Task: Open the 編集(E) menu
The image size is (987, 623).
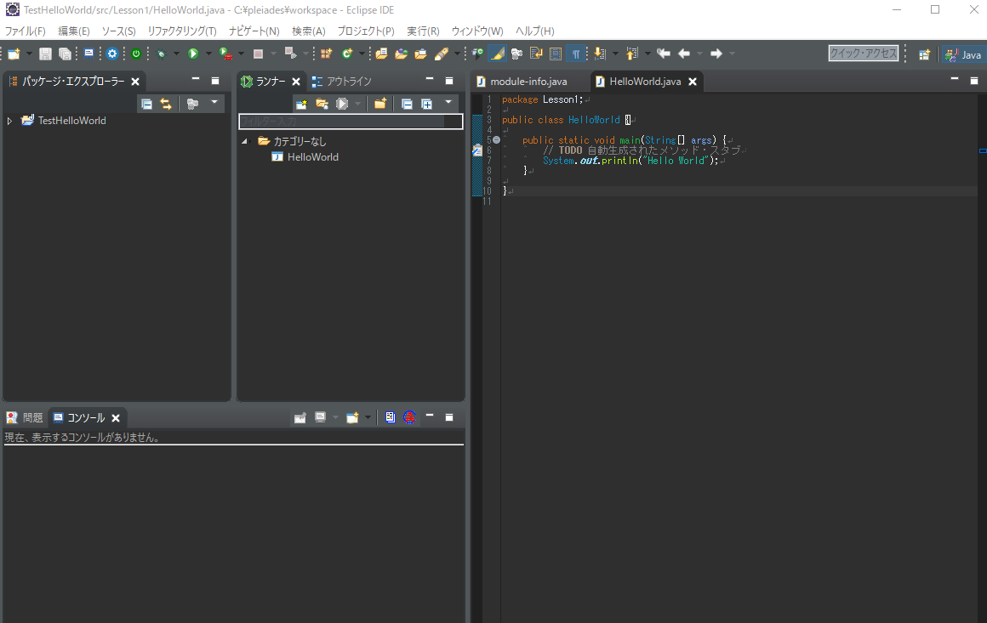Action: 74,31
